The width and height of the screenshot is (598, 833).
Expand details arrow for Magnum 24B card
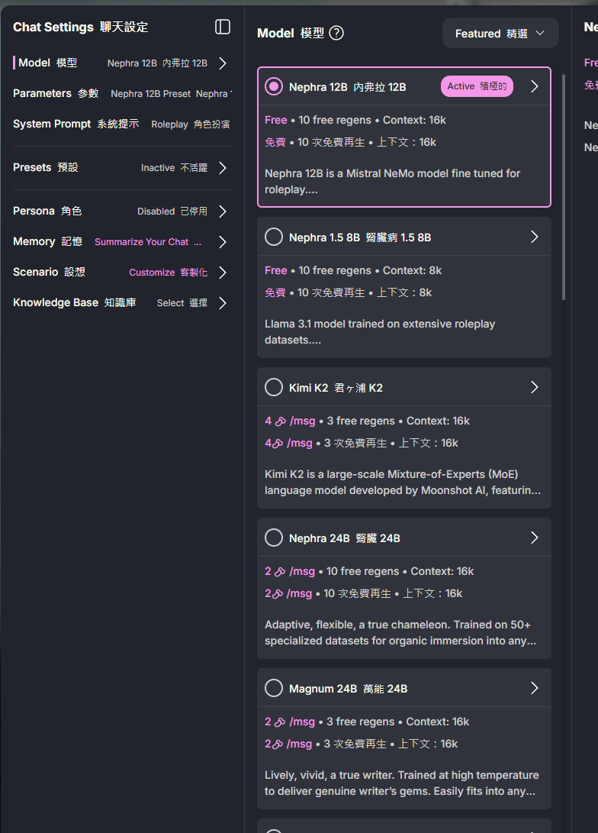click(535, 688)
